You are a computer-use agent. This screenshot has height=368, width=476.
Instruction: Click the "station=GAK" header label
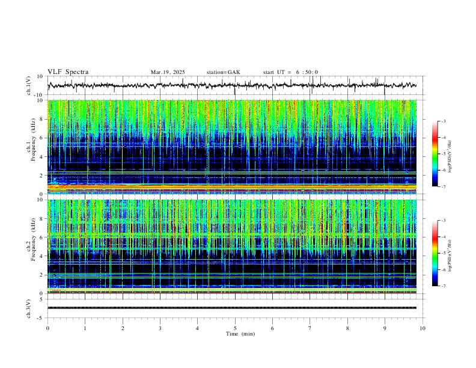[x=224, y=72]
